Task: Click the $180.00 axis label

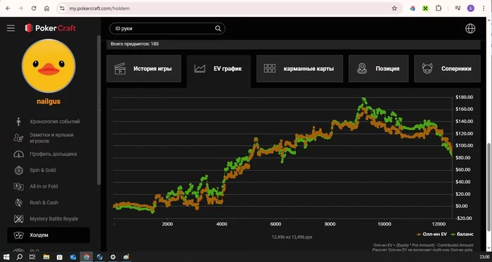Action: click(x=464, y=97)
